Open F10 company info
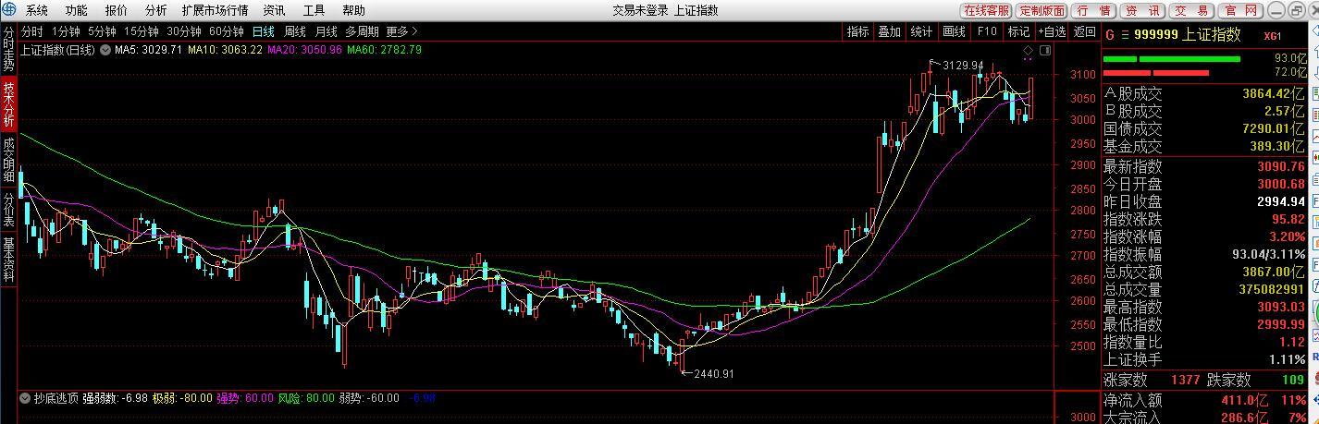The height and width of the screenshot is (424, 1319). tap(986, 31)
